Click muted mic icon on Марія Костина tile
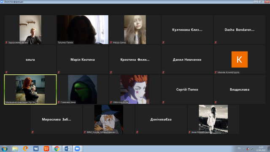Viewport: 270px width, 152px height. coord(59,72)
